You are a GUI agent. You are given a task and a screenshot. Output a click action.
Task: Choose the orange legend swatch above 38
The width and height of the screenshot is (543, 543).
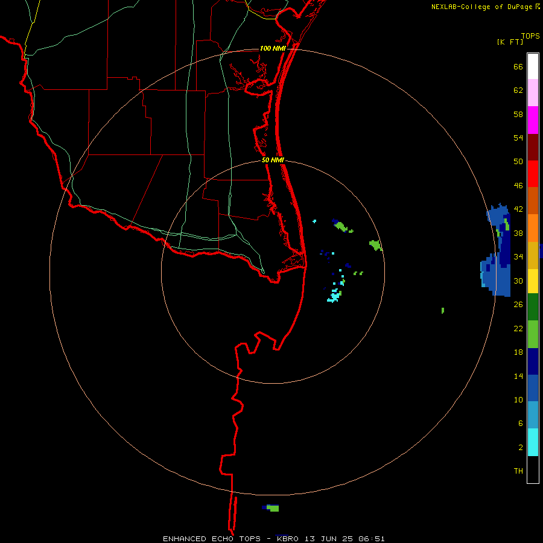[x=533, y=228]
